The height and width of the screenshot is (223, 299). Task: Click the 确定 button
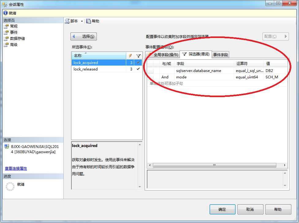(x=222, y=210)
